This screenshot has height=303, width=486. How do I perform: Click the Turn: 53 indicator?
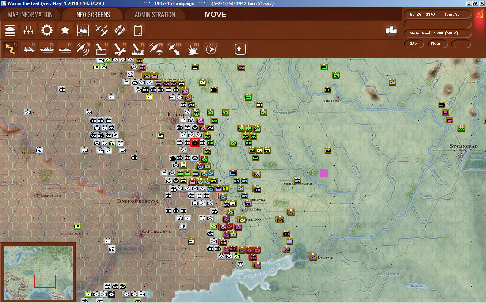click(452, 14)
